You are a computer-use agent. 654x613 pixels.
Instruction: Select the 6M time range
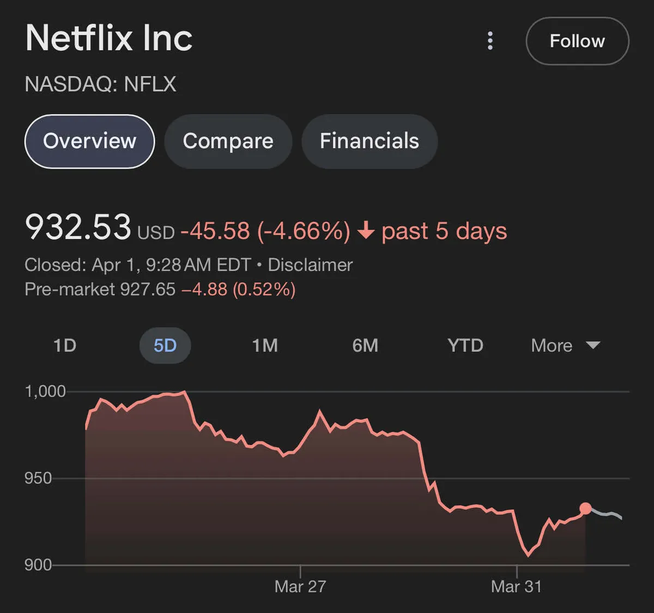[x=365, y=345]
